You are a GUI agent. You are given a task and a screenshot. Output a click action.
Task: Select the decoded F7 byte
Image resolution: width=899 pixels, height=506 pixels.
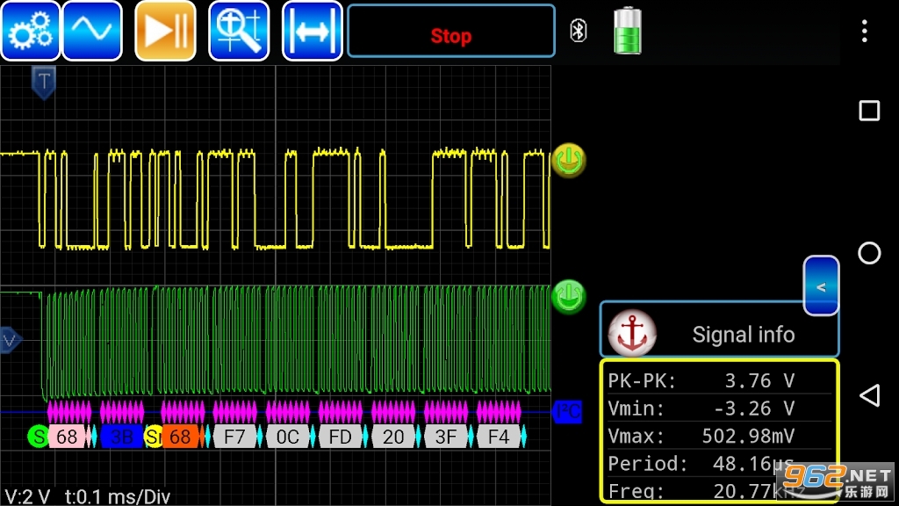[235, 437]
